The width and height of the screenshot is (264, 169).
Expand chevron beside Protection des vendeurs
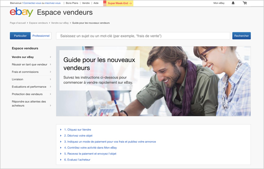pyautogui.click(x=50, y=94)
